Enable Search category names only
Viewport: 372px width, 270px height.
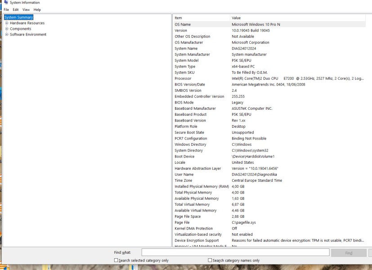click(210, 259)
